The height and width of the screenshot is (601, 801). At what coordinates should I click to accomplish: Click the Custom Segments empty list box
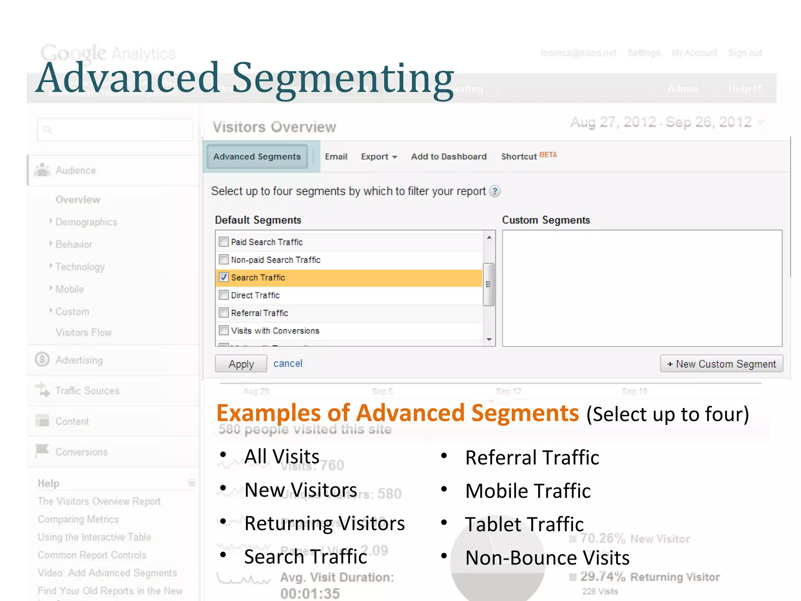642,288
